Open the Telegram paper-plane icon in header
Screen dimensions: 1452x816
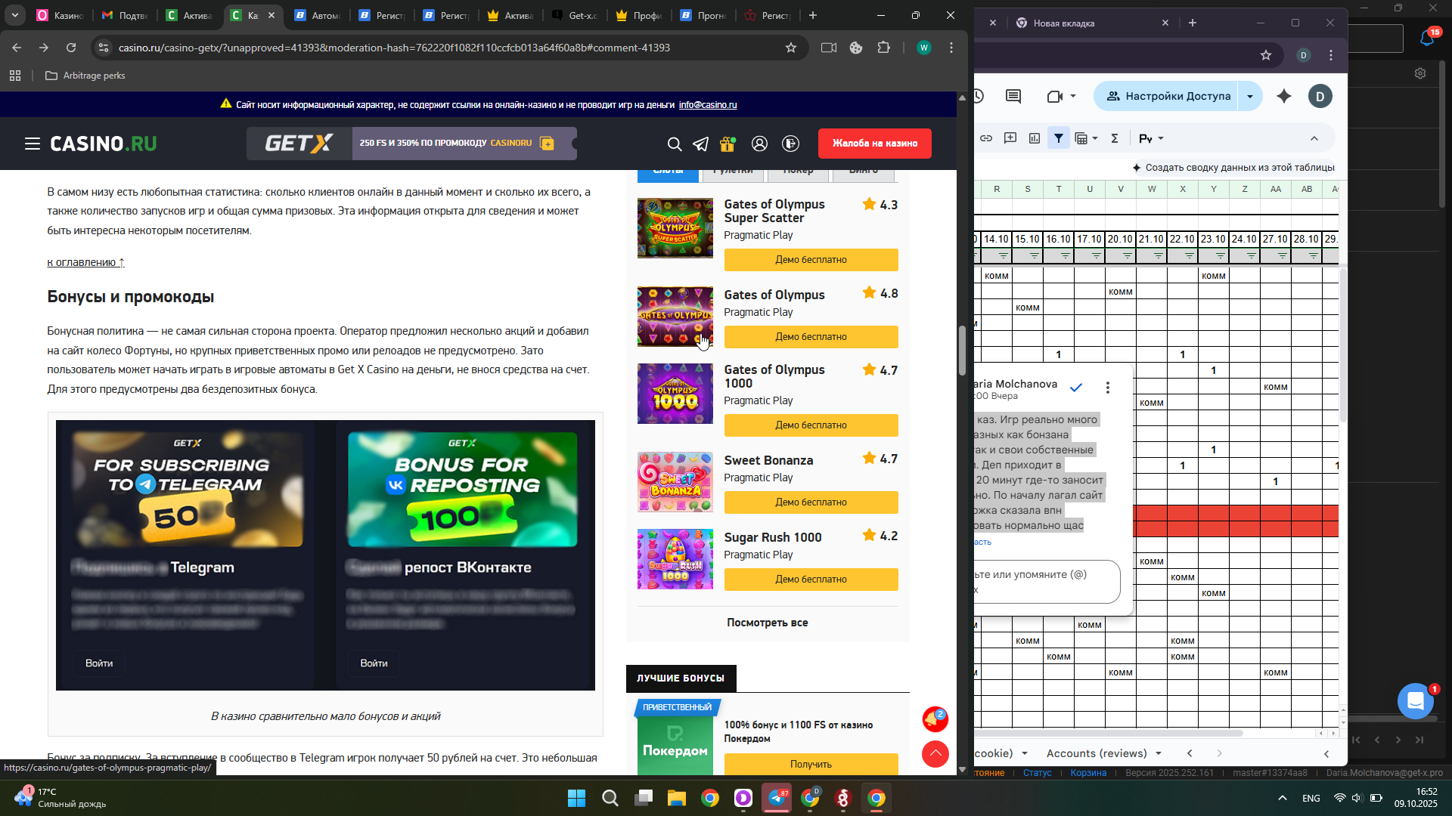click(x=701, y=144)
